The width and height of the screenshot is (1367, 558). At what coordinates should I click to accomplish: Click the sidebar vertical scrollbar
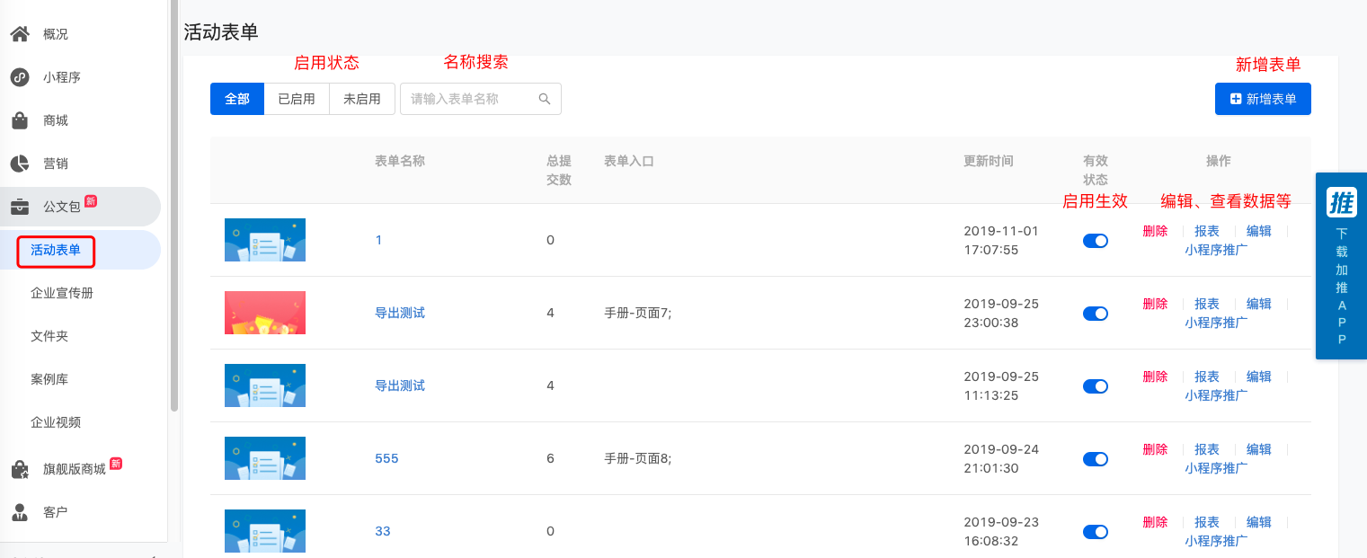pyautogui.click(x=174, y=207)
